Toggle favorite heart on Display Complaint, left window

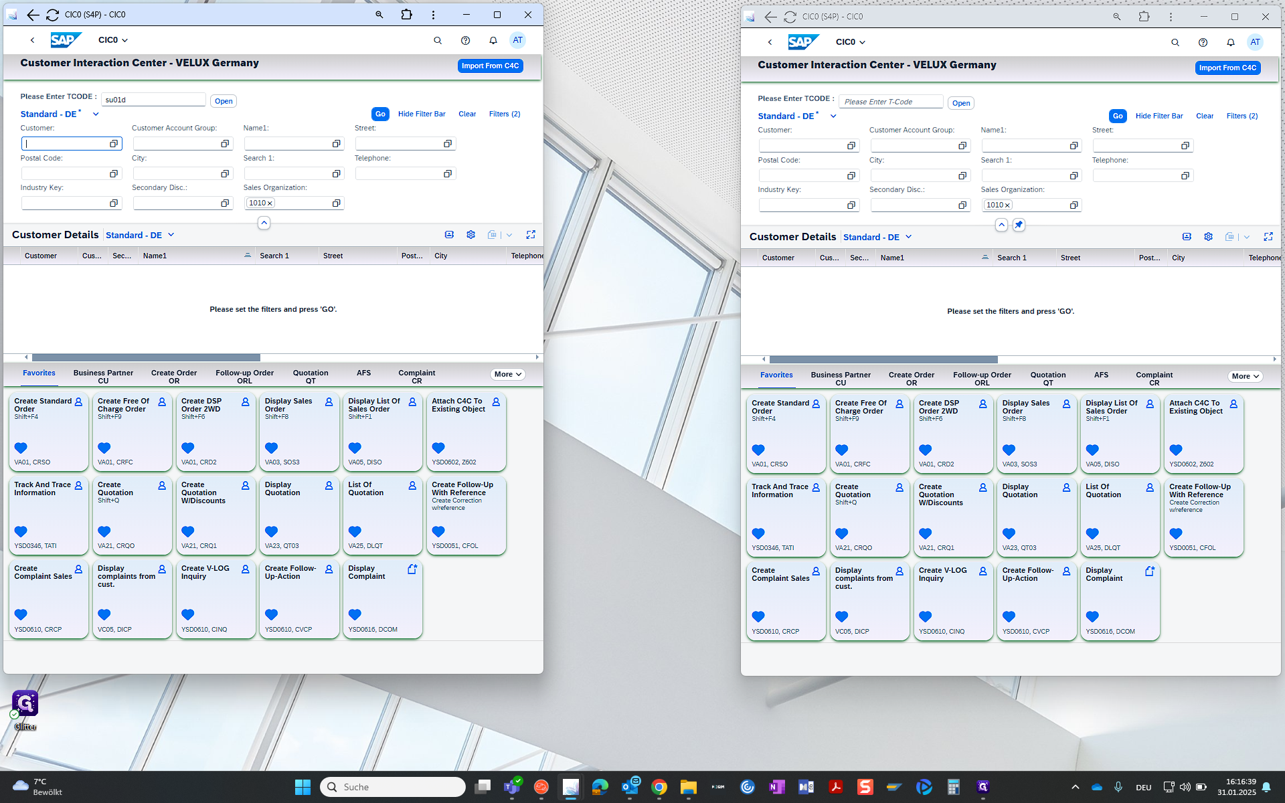[x=355, y=614]
